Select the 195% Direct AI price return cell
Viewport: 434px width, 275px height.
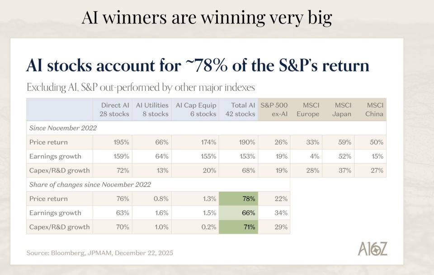click(x=113, y=142)
